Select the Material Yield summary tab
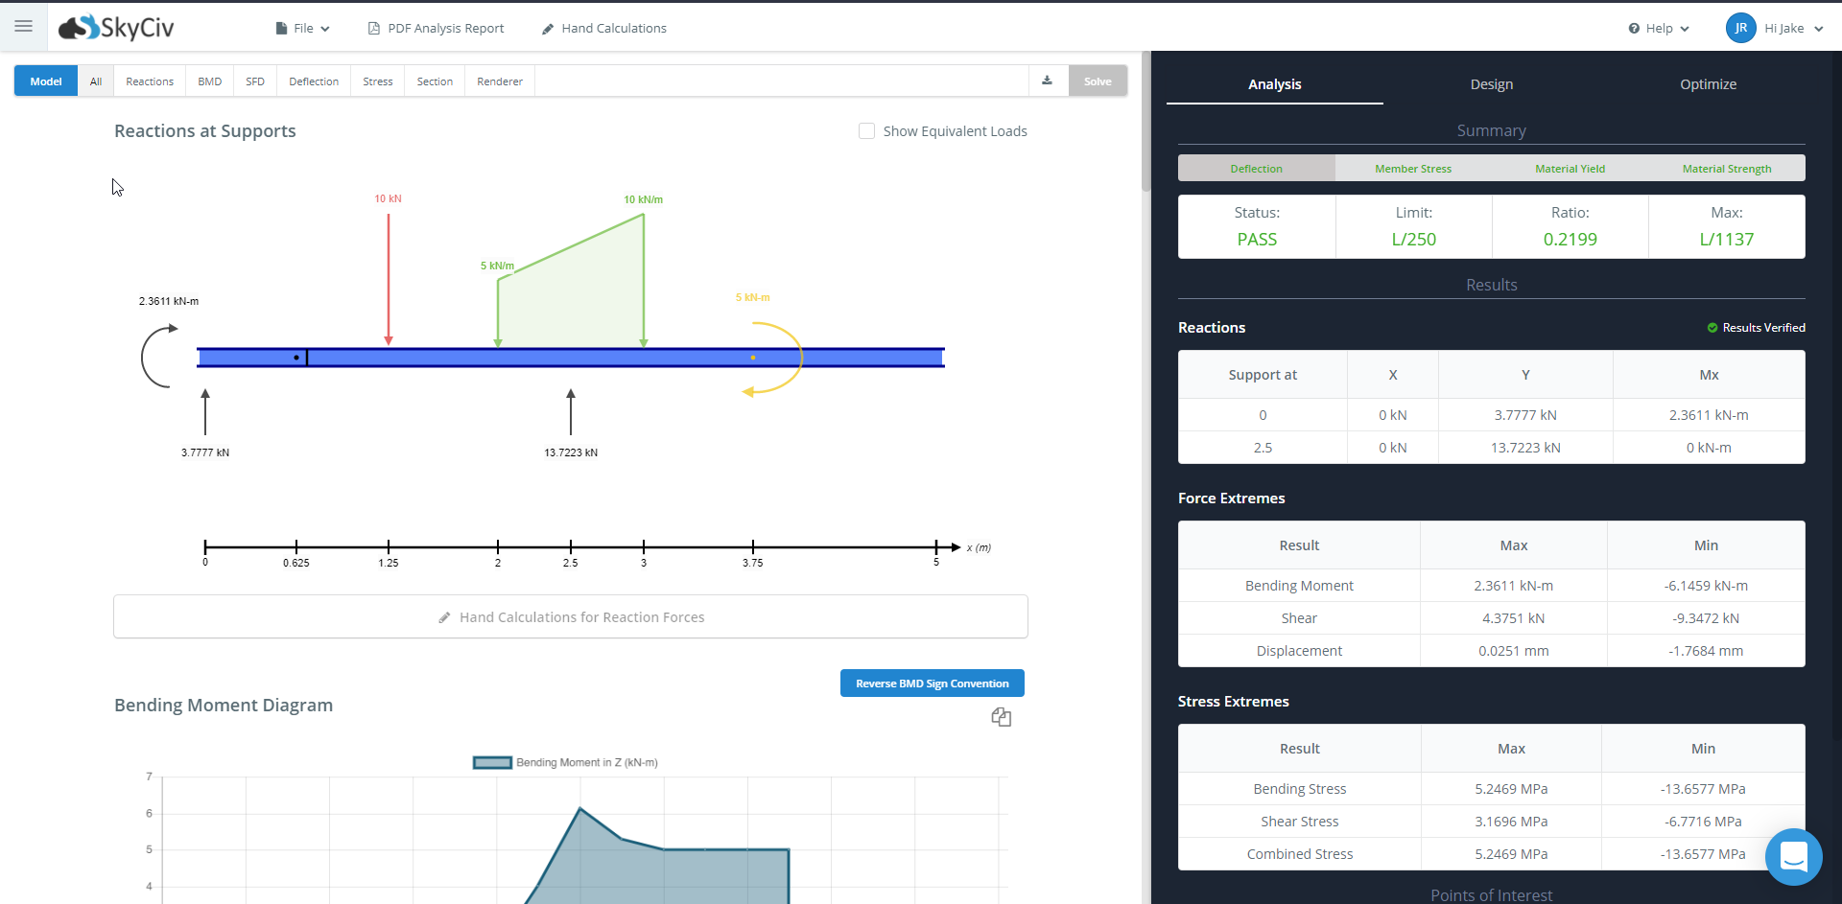This screenshot has height=904, width=1842. click(x=1570, y=169)
